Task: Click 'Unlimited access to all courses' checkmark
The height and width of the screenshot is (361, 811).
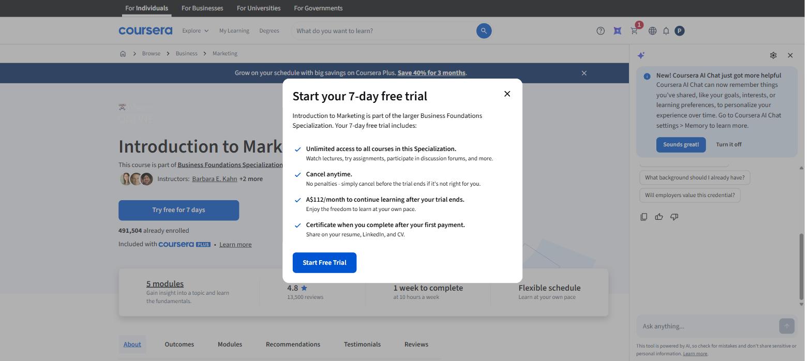Action: click(x=297, y=149)
